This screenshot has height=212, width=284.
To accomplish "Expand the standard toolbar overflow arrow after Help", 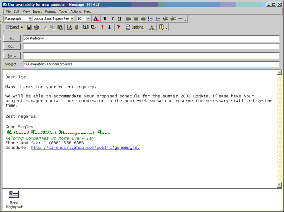I will pos(167,28).
